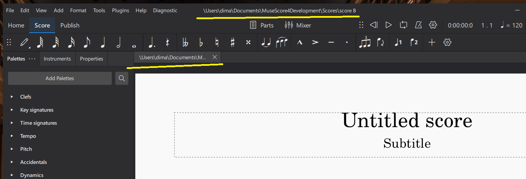The height and width of the screenshot is (179, 526).
Task: Switch to the Properties panel tab
Action: pyautogui.click(x=91, y=59)
